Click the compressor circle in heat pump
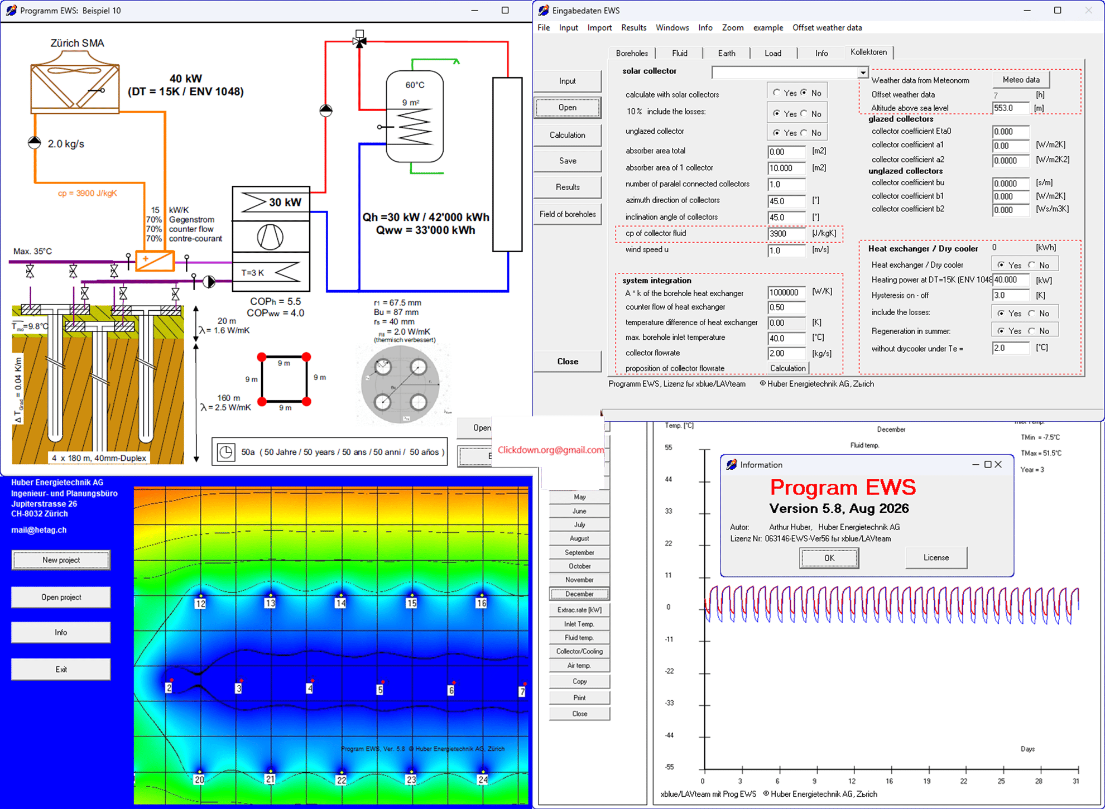Screen dimensions: 1105x809 (270, 237)
